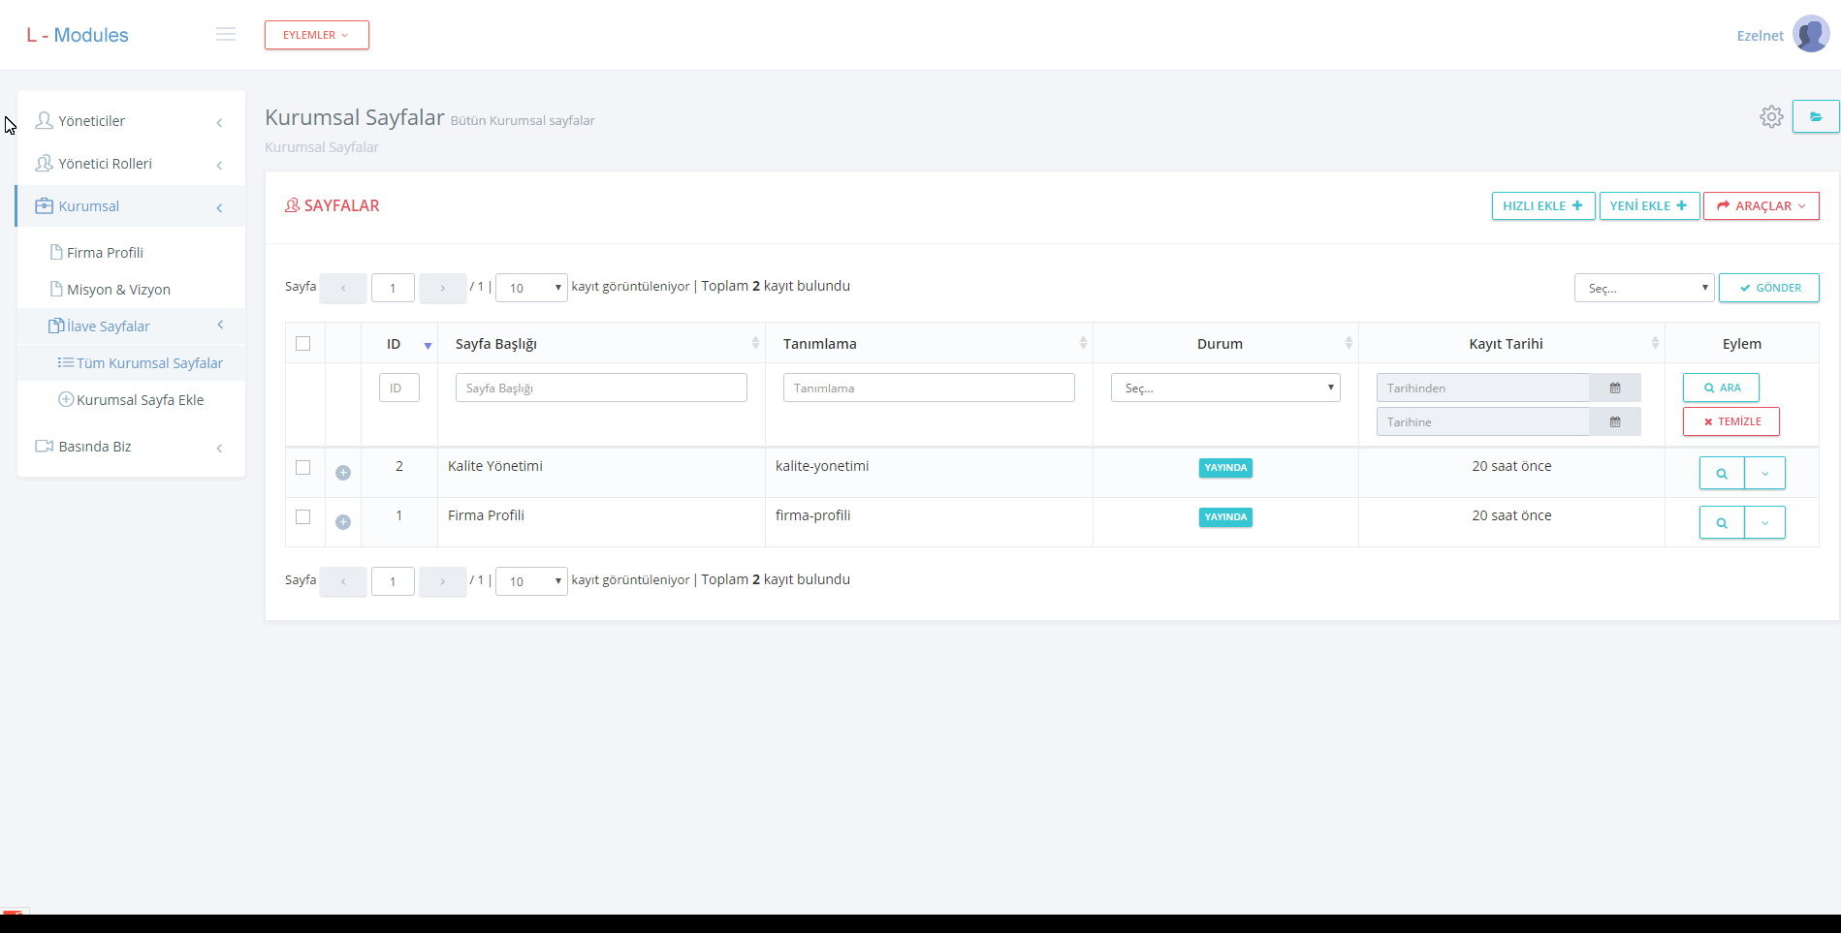This screenshot has height=933, width=1841.
Task: Expand row details for Firma Profili
Action: coord(343,522)
